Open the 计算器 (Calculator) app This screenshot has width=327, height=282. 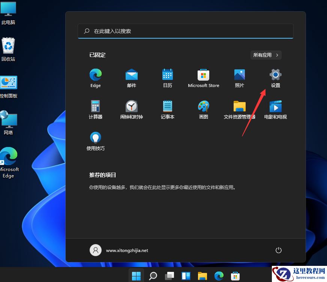(95, 109)
